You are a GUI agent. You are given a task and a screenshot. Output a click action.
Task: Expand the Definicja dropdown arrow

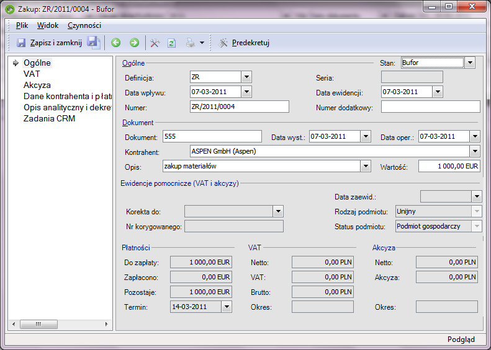246,77
